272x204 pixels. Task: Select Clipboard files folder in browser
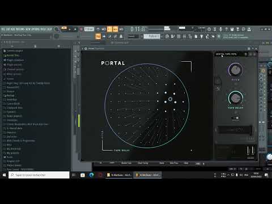tap(13, 108)
